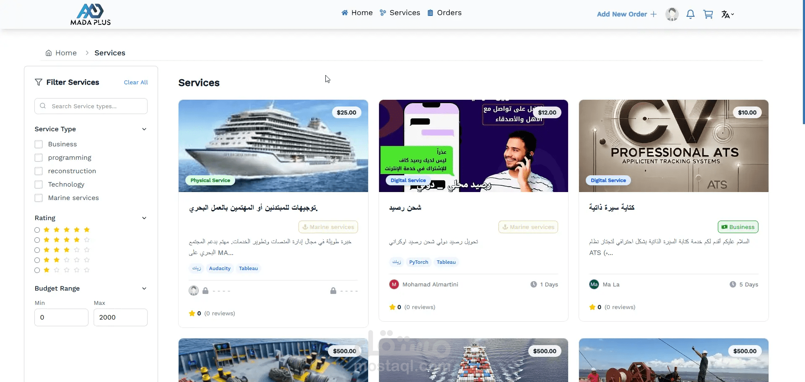Check the Business service type box
Screen dimensions: 805x382
pos(39,144)
